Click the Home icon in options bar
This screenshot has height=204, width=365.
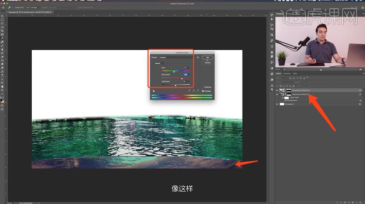[3, 7]
